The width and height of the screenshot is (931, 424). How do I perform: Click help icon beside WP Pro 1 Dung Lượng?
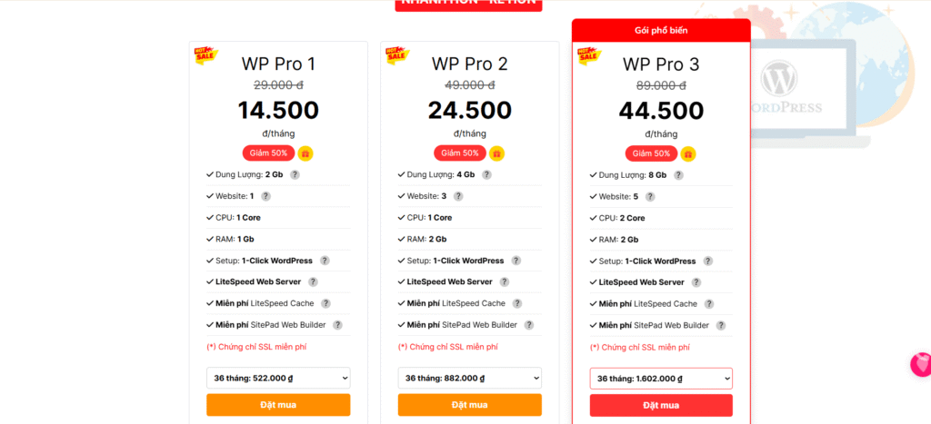click(x=295, y=175)
